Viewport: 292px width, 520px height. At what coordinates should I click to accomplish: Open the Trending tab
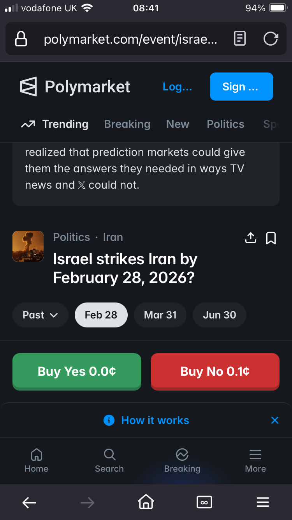click(55, 124)
